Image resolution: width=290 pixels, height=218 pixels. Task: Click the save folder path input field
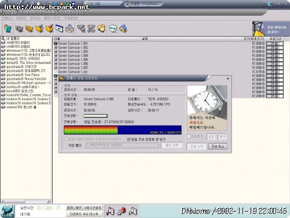(x=122, y=145)
